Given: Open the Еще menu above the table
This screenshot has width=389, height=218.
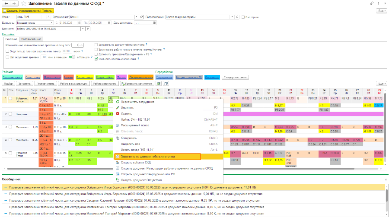Looking at the screenshot, I should pyautogui.click(x=382, y=83).
